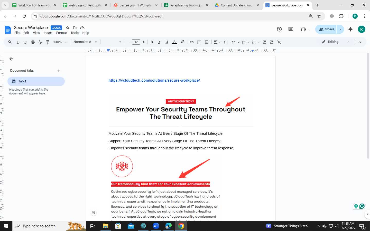Click the move document folder icon
Image resolution: width=370 pixels, height=231 pixels.
(x=75, y=28)
